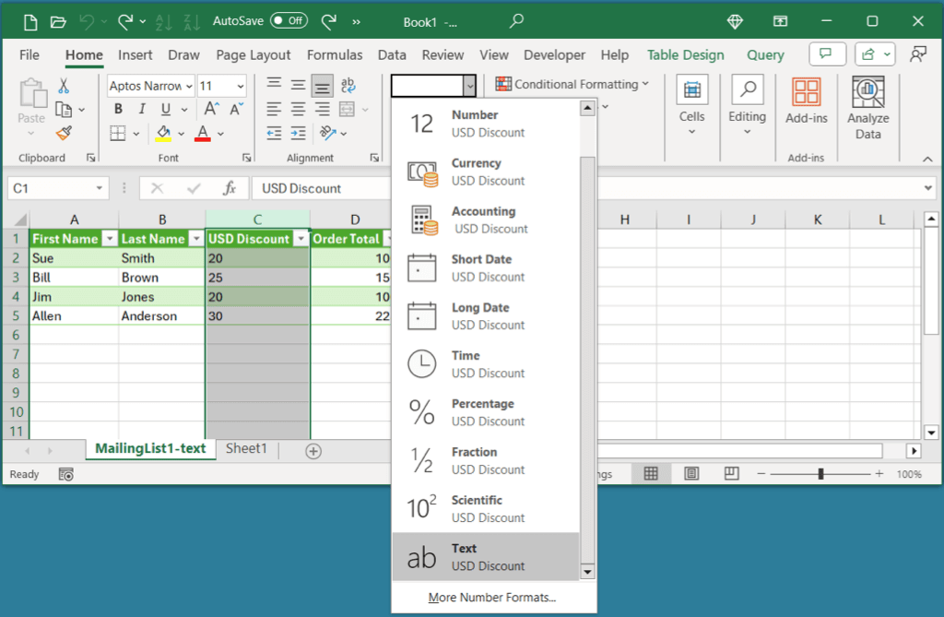This screenshot has width=944, height=617.
Task: Click the Cut scissors icon
Action: pyautogui.click(x=64, y=86)
